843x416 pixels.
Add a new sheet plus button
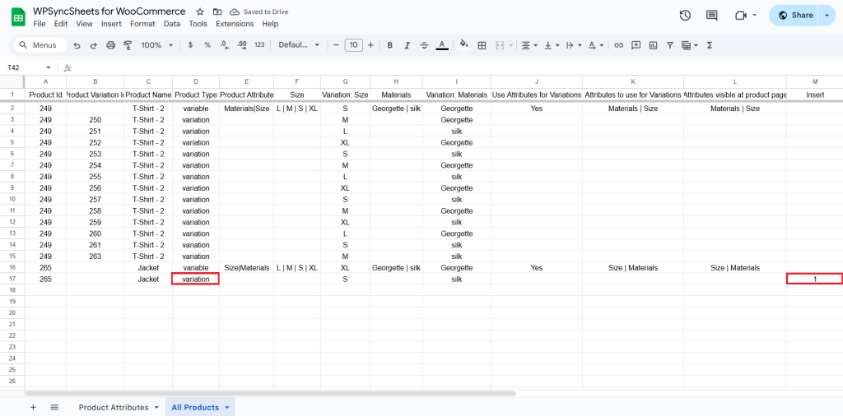point(33,408)
